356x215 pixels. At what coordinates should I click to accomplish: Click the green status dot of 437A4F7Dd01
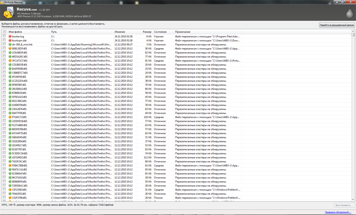coord(10,133)
